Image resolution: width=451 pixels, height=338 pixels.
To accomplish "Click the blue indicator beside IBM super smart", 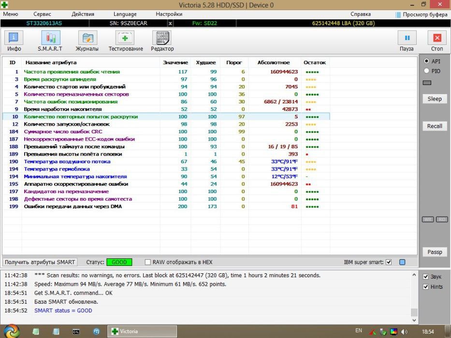I will 402,262.
